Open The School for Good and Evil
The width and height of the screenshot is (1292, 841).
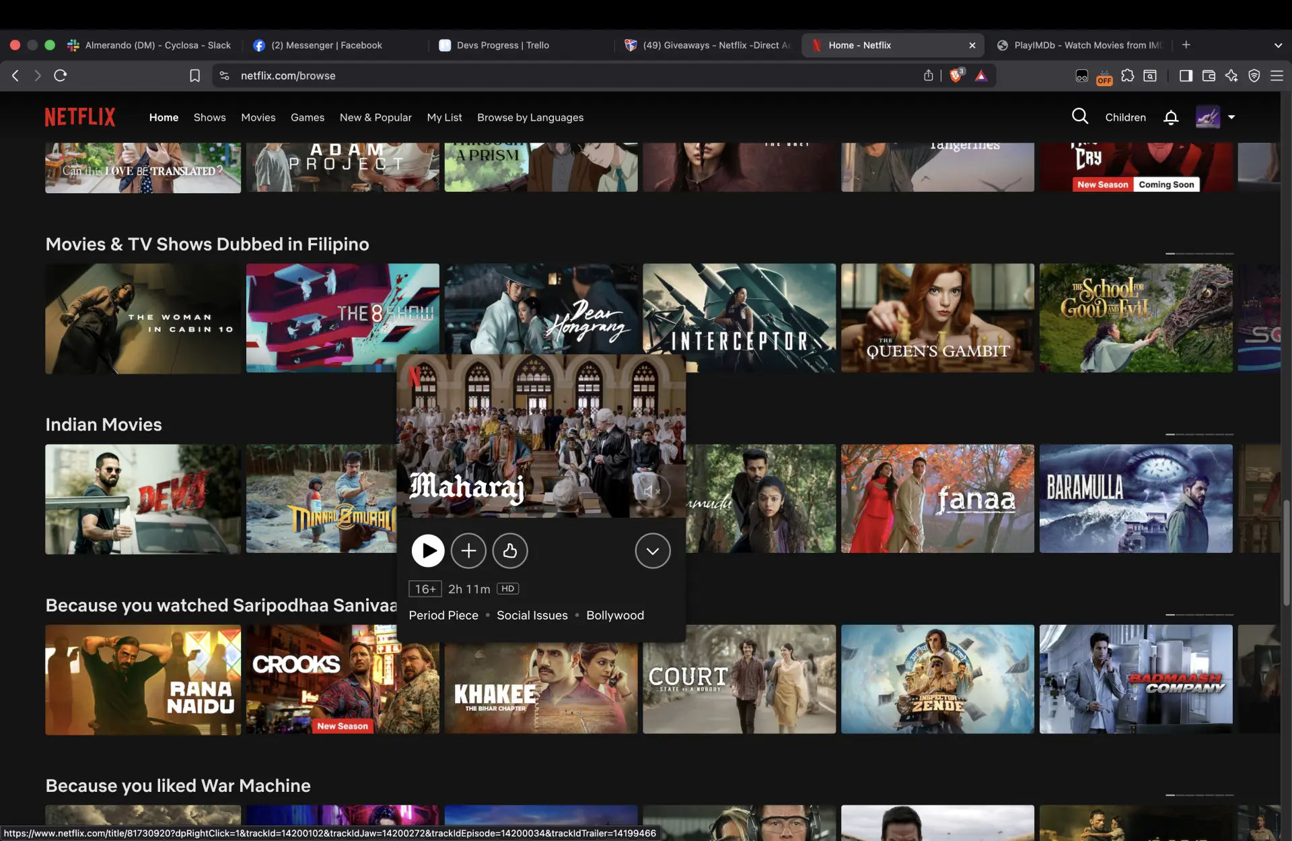[x=1136, y=318]
